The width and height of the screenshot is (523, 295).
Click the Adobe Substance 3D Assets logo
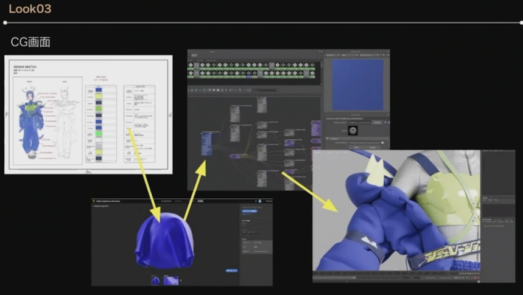point(94,201)
